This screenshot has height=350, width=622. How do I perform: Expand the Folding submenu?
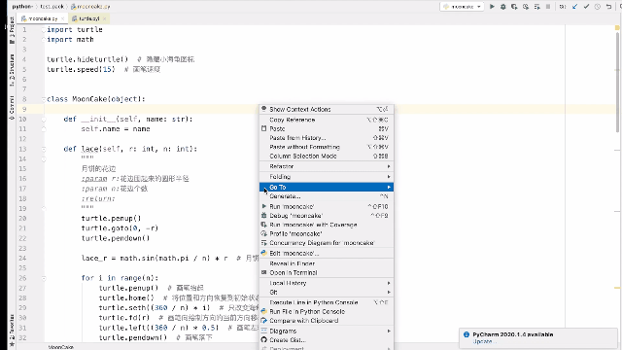327,177
